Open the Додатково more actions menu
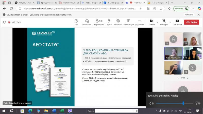Screen dimensions: 203x114 tap(139, 22)
